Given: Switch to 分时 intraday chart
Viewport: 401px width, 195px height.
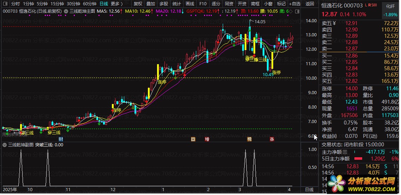Looking at the screenshot, I should 15,4.
